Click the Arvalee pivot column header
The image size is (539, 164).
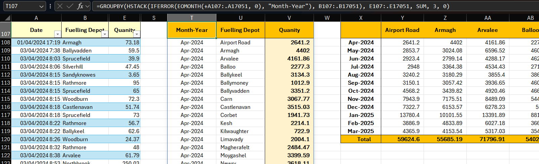pos(488,30)
